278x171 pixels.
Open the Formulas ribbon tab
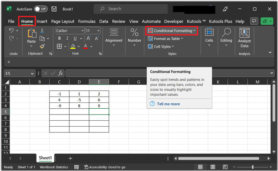(87, 21)
